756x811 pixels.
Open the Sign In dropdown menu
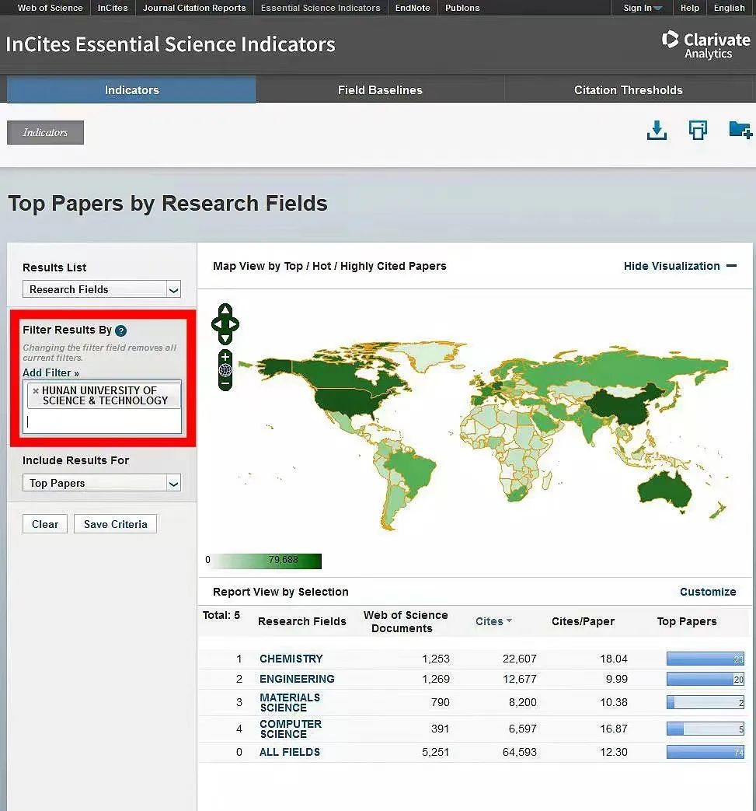[643, 8]
